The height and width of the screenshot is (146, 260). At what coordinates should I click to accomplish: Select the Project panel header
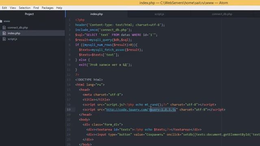click(x=29, y=14)
